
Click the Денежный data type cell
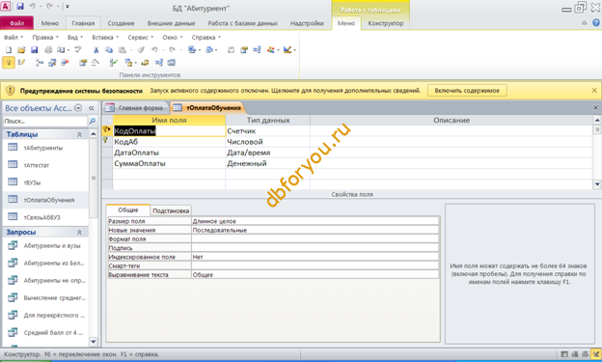point(267,163)
